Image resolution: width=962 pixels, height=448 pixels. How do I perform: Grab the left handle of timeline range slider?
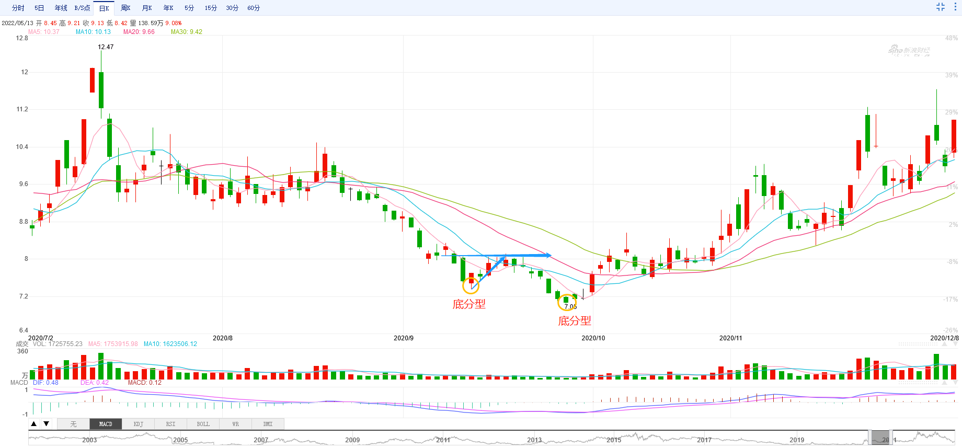[870, 438]
